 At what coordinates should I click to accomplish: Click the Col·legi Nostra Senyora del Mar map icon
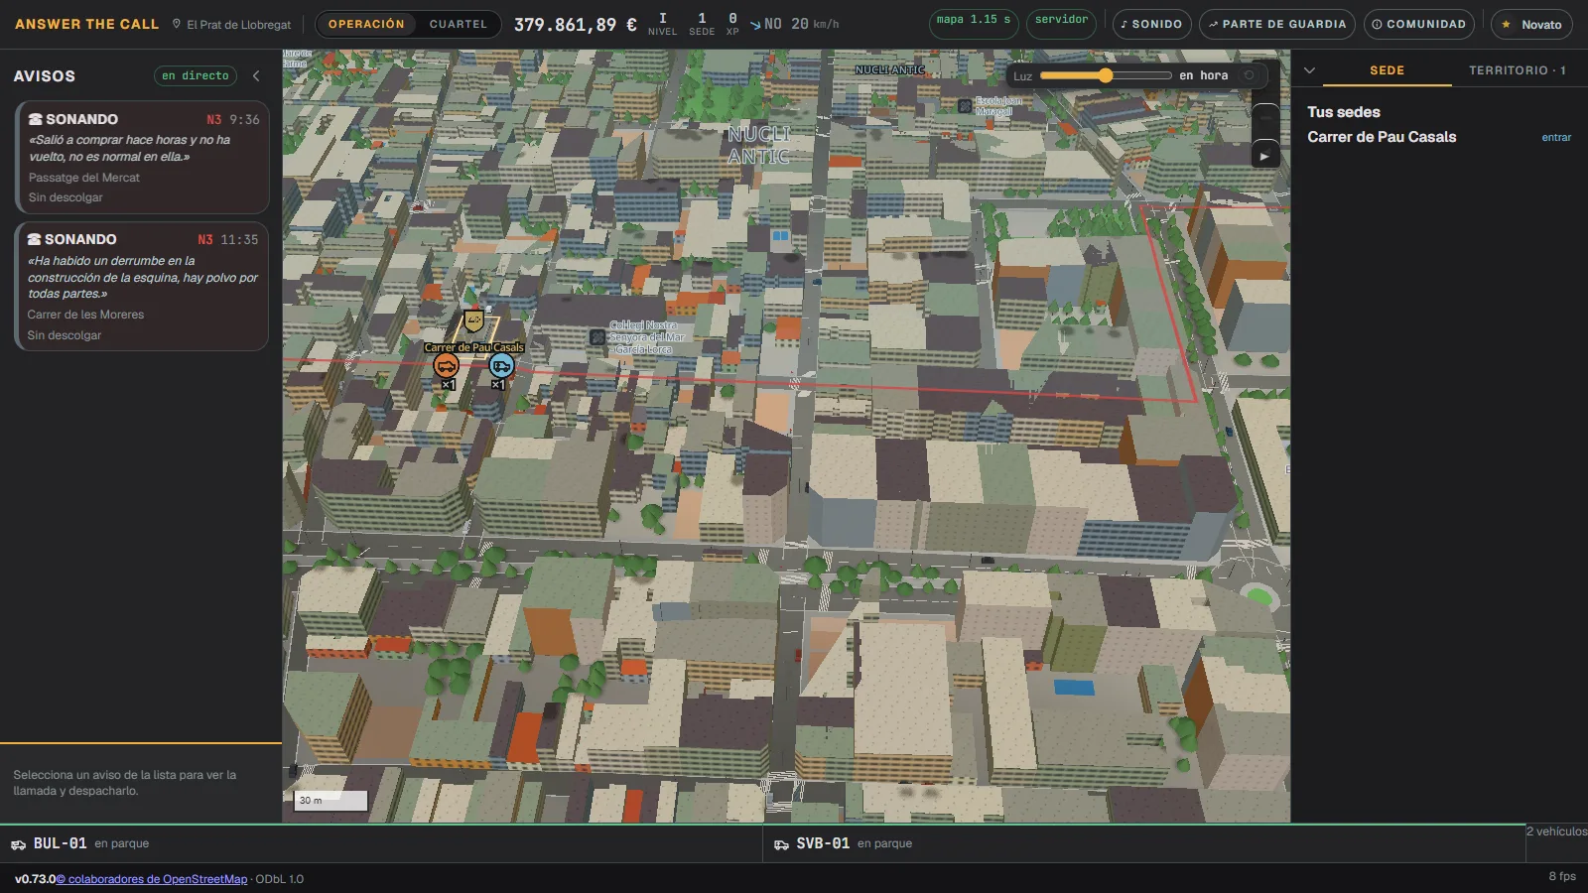pyautogui.click(x=597, y=337)
